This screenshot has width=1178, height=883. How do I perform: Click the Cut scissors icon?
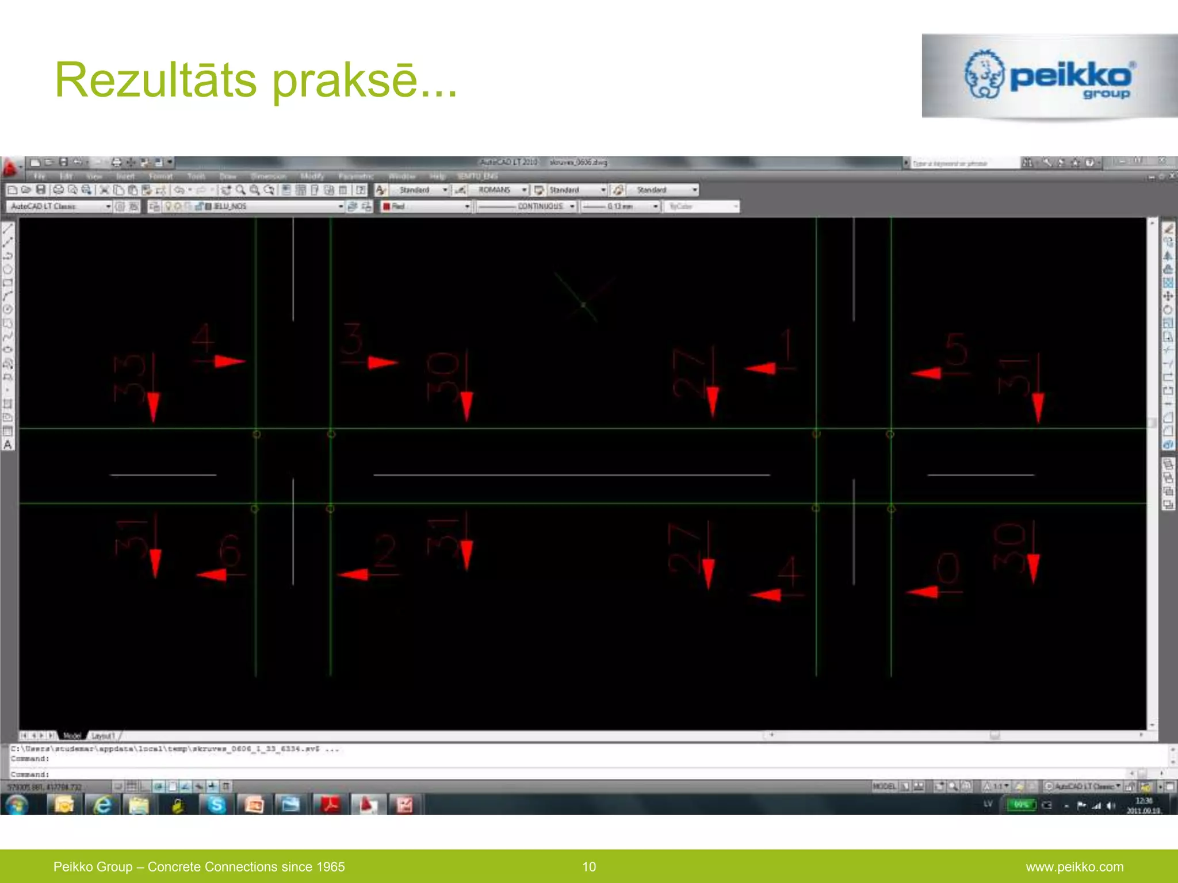(x=104, y=190)
